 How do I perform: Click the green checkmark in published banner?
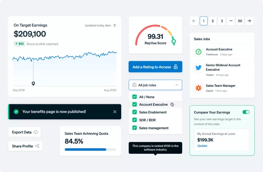click(16, 112)
